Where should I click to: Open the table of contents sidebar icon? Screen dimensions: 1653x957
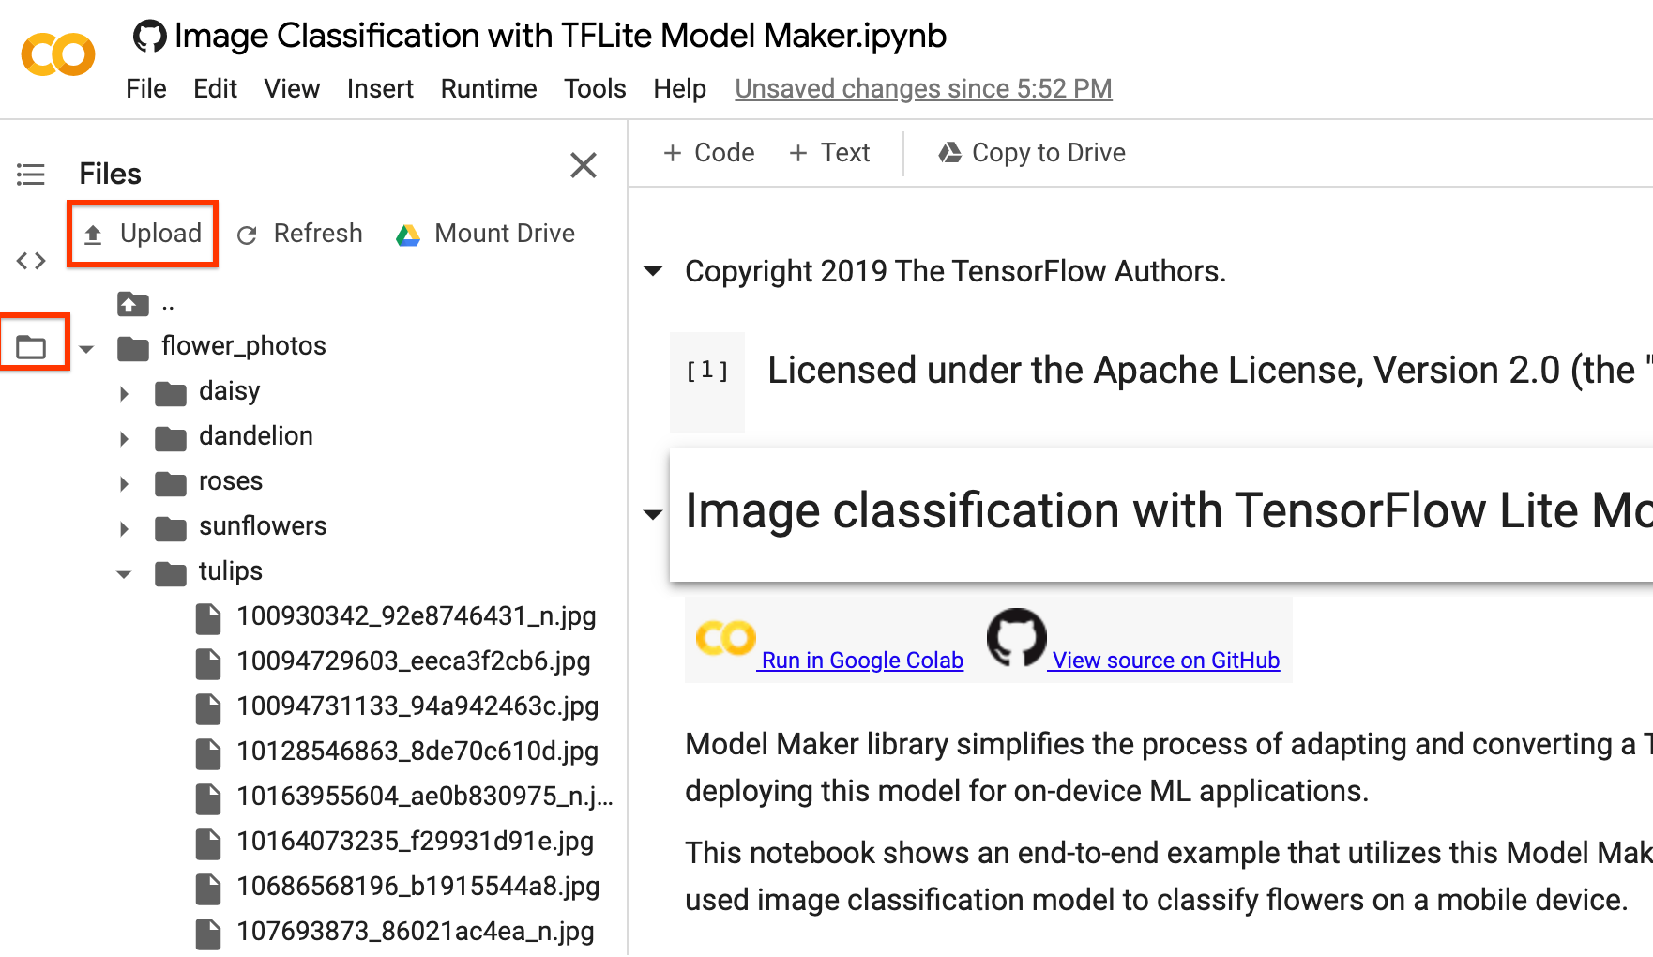click(31, 175)
